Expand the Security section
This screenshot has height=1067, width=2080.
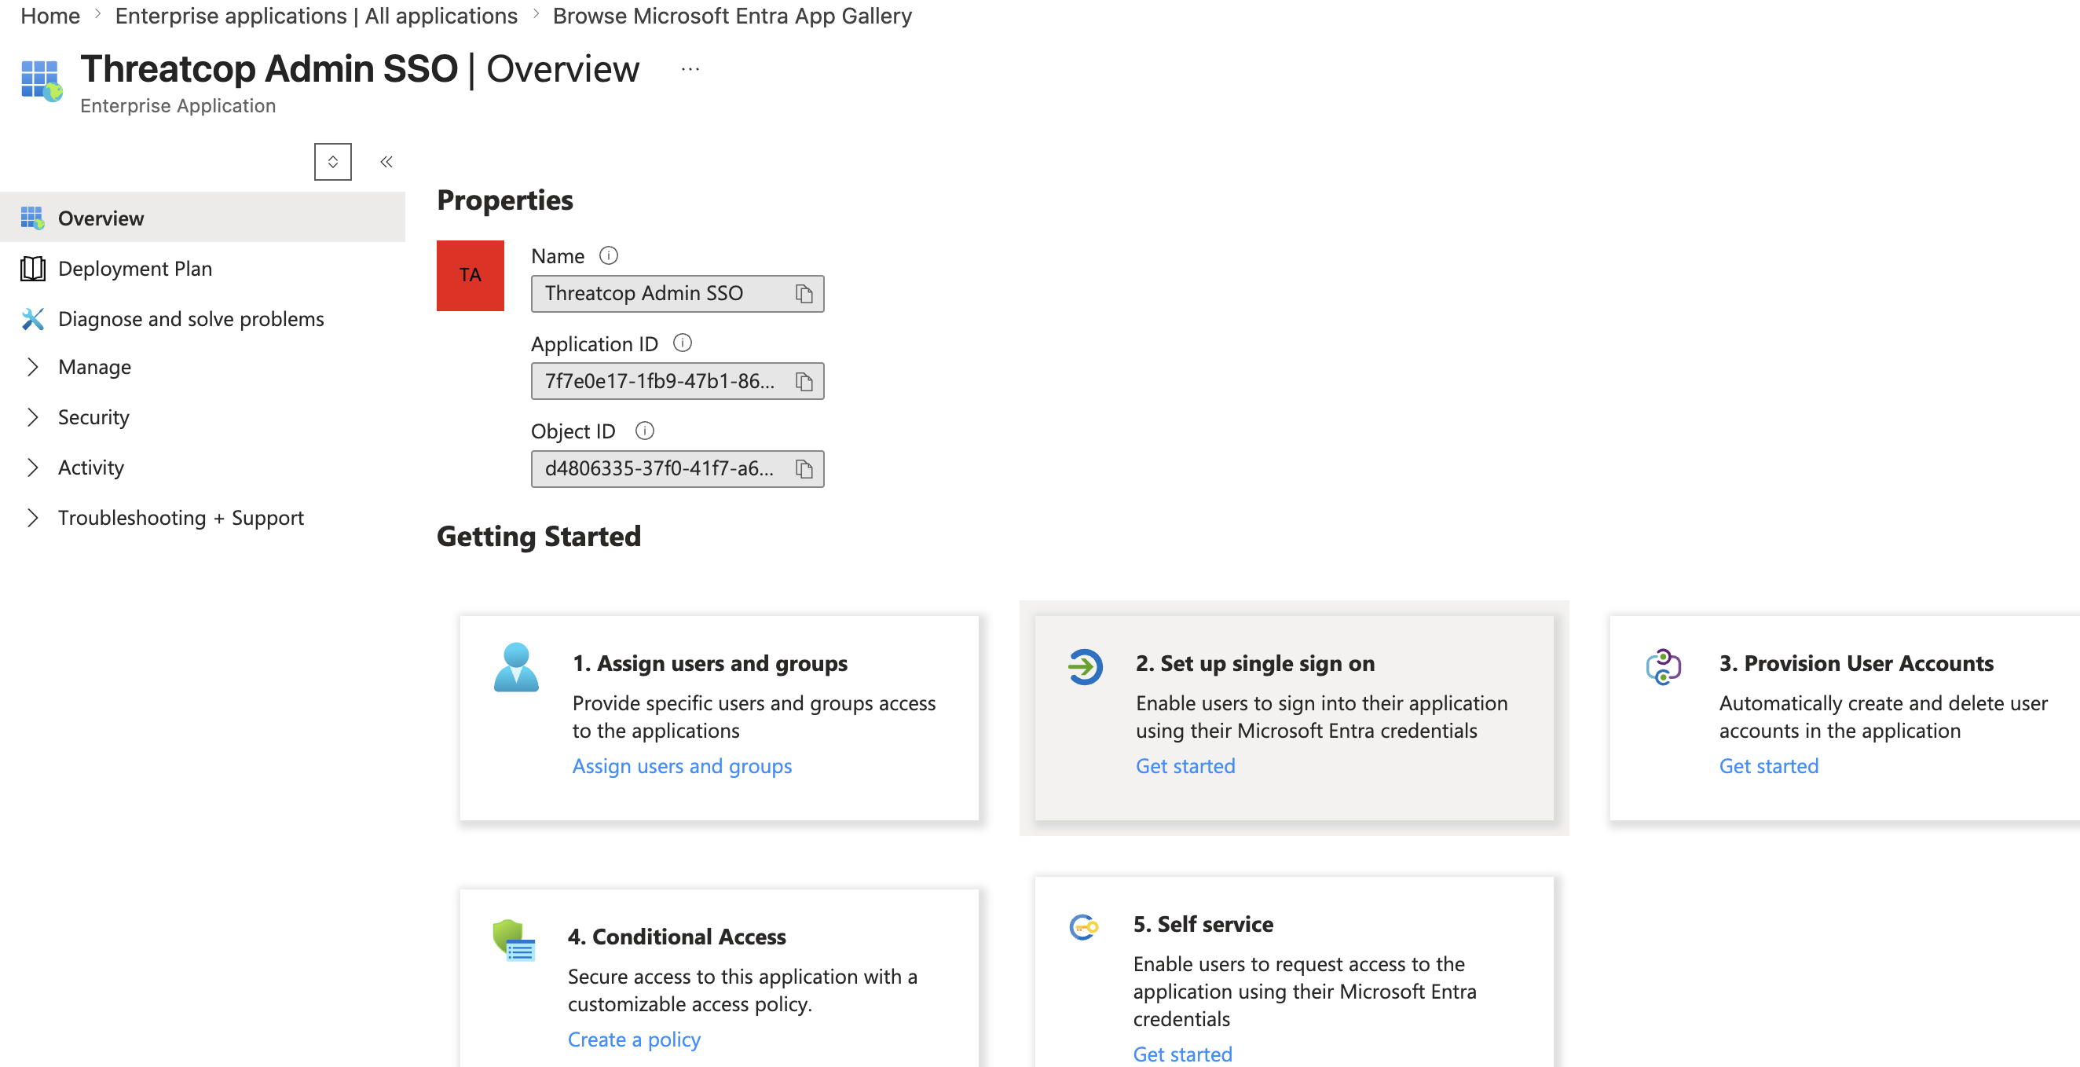(32, 417)
